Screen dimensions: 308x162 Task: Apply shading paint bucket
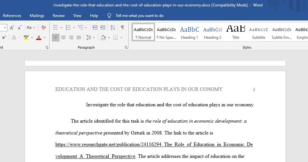(103, 37)
